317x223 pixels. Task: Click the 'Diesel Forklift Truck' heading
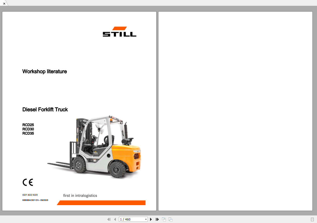pyautogui.click(x=45, y=110)
